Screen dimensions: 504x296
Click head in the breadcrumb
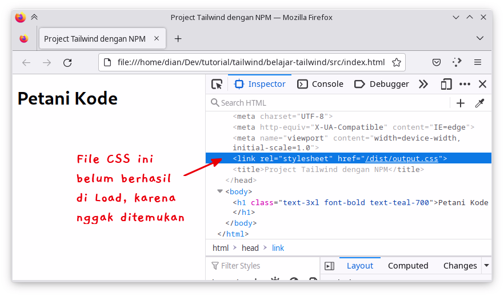tap(250, 248)
